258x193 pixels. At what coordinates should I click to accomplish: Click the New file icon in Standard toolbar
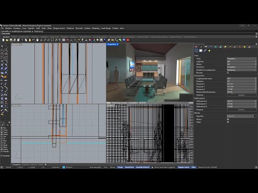point(3,40)
